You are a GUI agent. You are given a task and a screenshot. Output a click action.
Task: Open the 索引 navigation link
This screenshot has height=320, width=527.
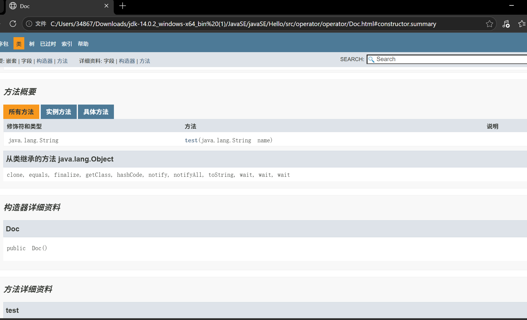[x=67, y=44]
